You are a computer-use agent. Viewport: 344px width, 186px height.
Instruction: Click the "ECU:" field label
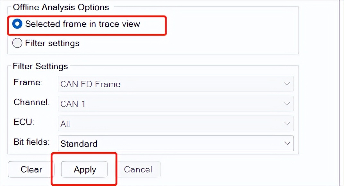coord(24,122)
